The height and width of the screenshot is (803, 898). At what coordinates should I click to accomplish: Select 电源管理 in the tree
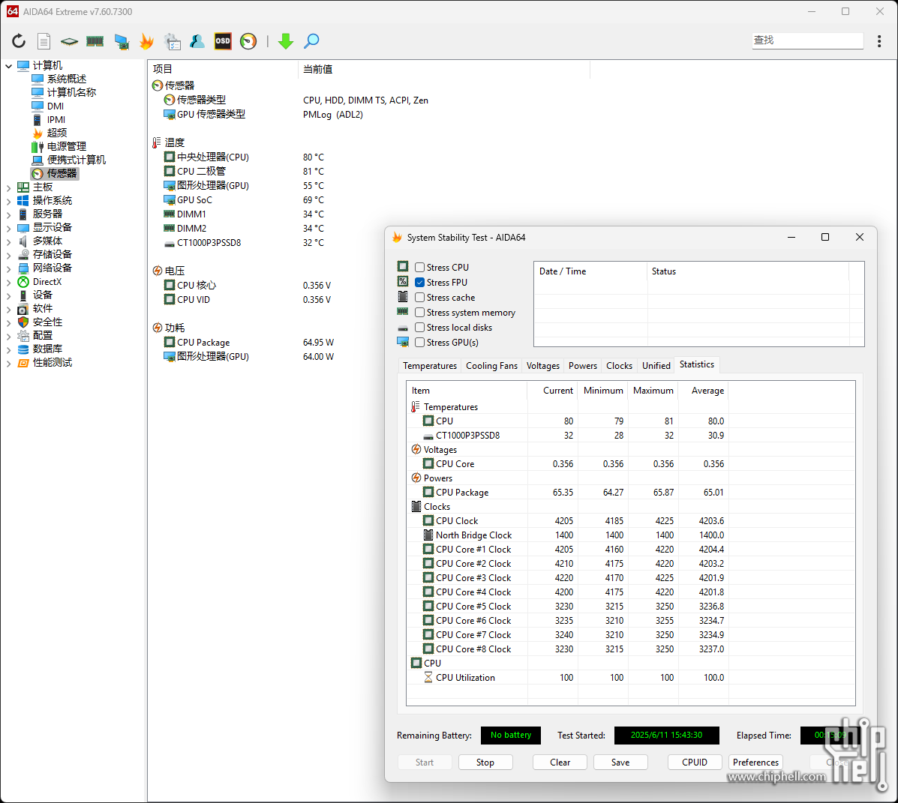[67, 146]
